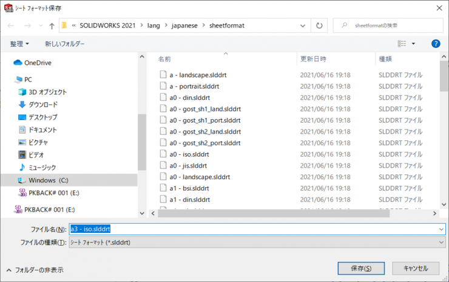Select file a0 - iso.slddrt
The image size is (449, 282).
coord(189,154)
